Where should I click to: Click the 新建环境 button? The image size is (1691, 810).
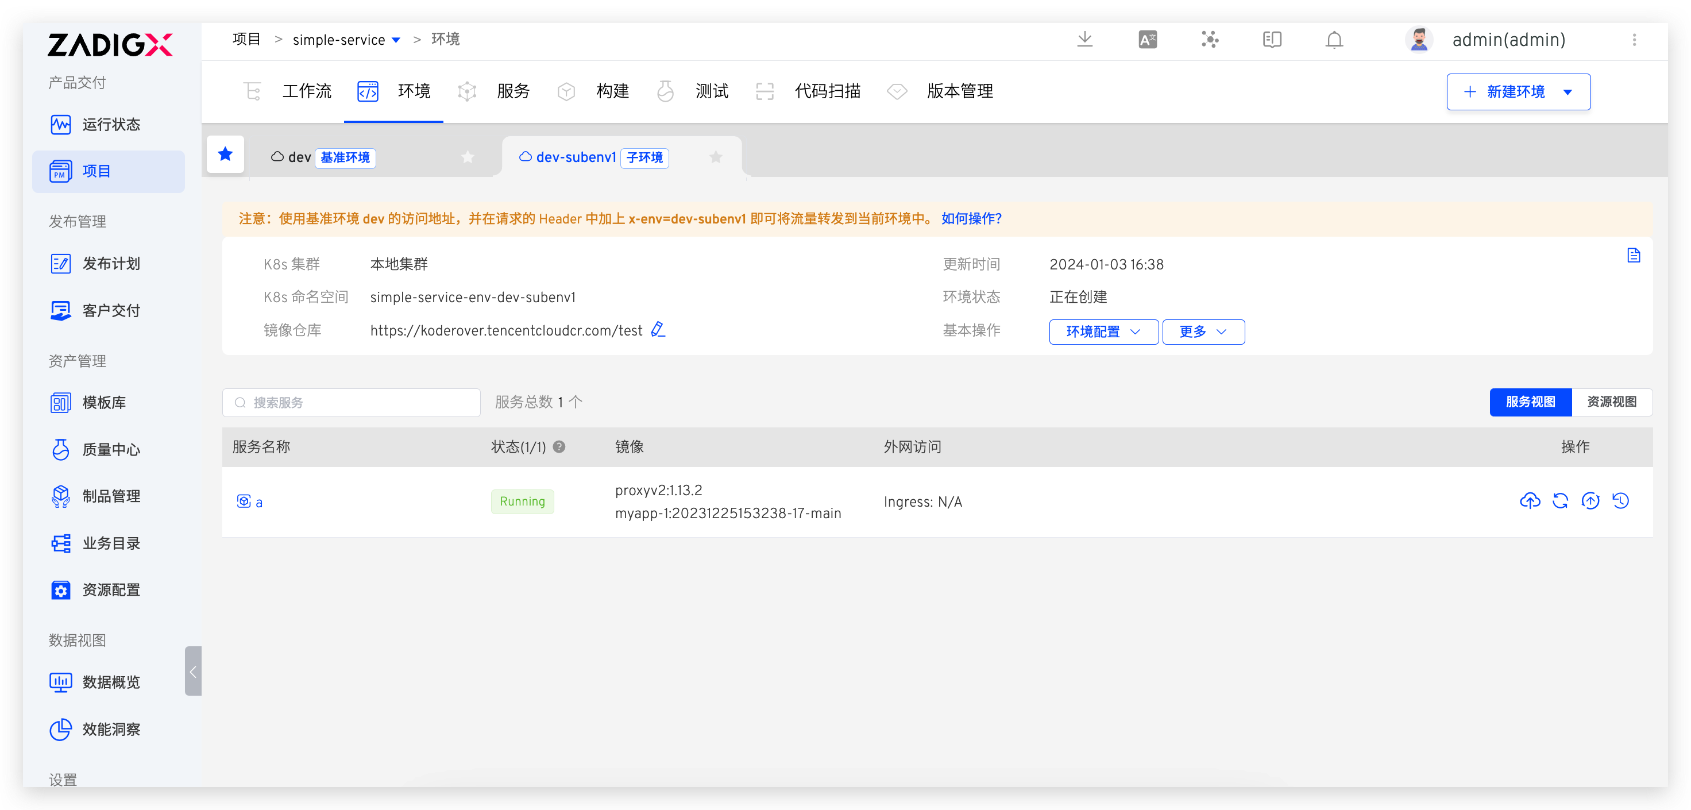click(1518, 92)
